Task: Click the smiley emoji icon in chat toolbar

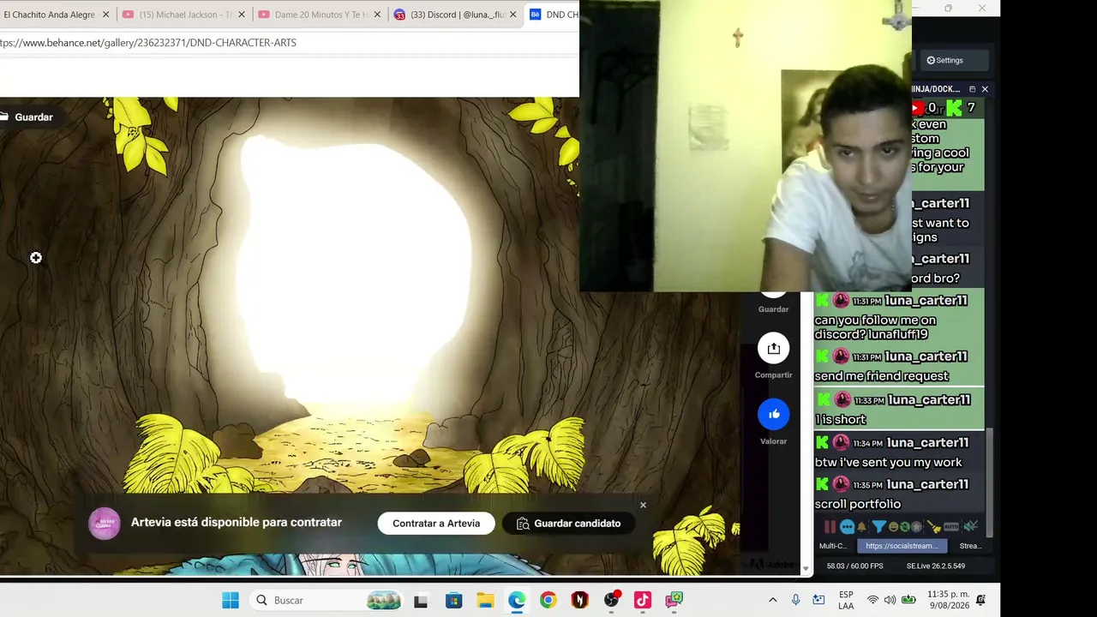Action: tap(893, 527)
